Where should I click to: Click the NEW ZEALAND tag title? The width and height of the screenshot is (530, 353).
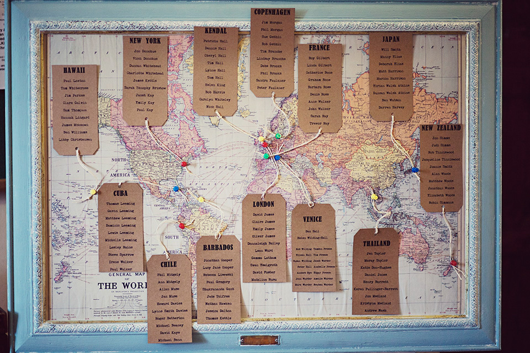[441, 128]
